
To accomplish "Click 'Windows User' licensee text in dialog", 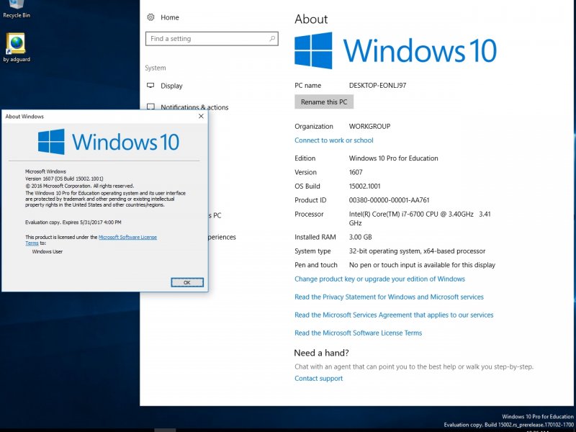I will point(48,251).
